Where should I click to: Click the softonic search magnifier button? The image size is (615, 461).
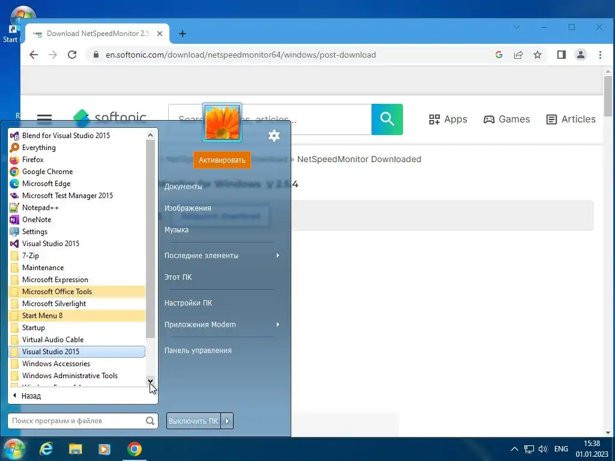tap(387, 119)
